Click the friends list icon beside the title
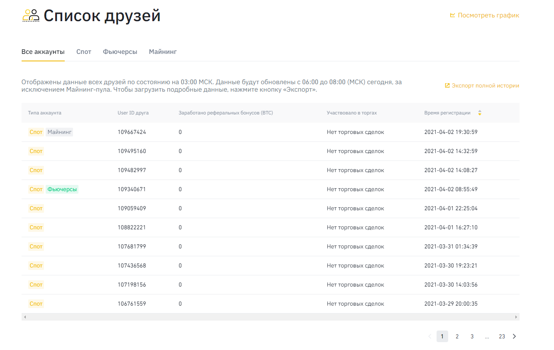 pyautogui.click(x=31, y=15)
